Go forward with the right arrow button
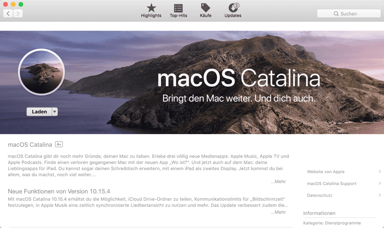384x228 pixels. tap(18, 14)
